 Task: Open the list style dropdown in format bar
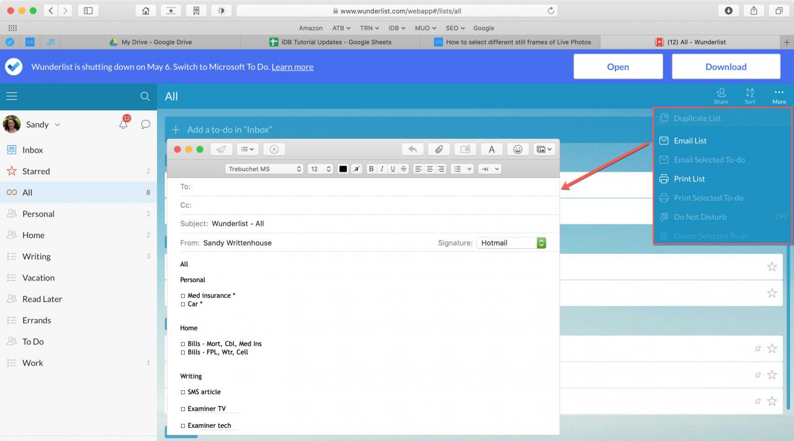[462, 169]
